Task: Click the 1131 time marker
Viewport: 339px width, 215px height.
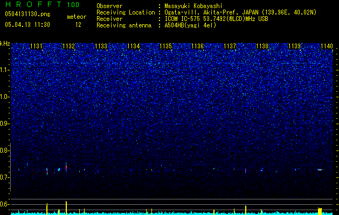Action: coord(36,46)
